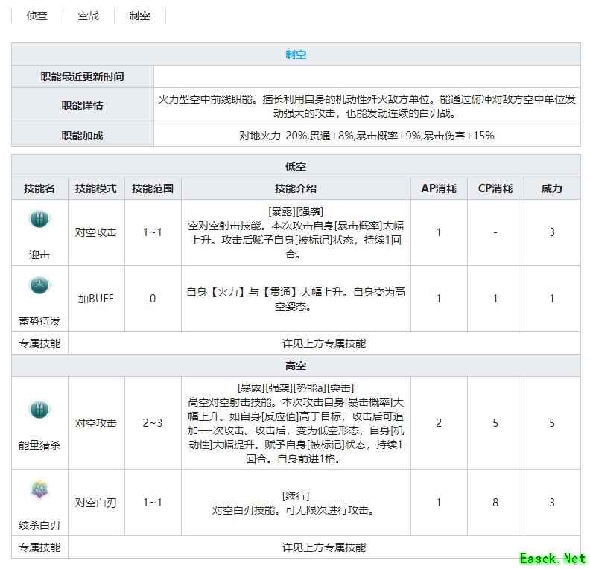Click the 对空白刃 skill mode cell
Screen dimensions: 590x569
point(95,503)
